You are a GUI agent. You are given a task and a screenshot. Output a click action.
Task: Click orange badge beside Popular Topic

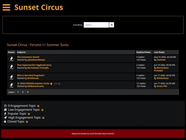29,114
